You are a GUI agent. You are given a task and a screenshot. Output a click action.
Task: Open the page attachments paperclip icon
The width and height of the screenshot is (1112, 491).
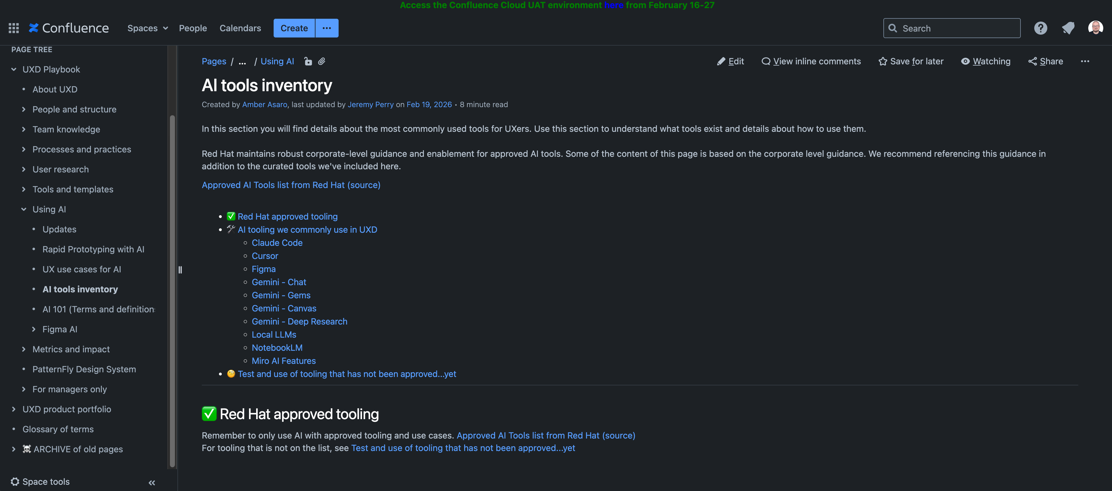coord(322,61)
